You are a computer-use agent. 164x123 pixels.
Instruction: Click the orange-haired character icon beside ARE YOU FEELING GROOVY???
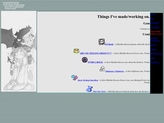click(76, 51)
